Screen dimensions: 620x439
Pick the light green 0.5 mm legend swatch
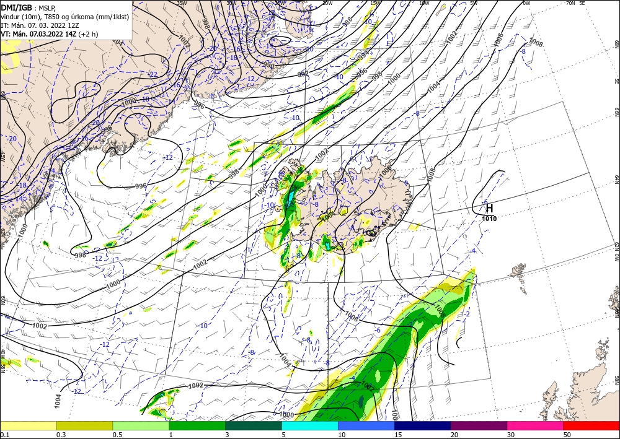[141, 425]
